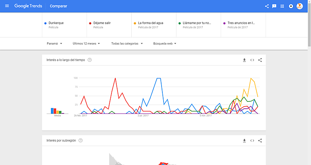Open the notifications bell
Screen dimensions: 311x165
[291, 6]
